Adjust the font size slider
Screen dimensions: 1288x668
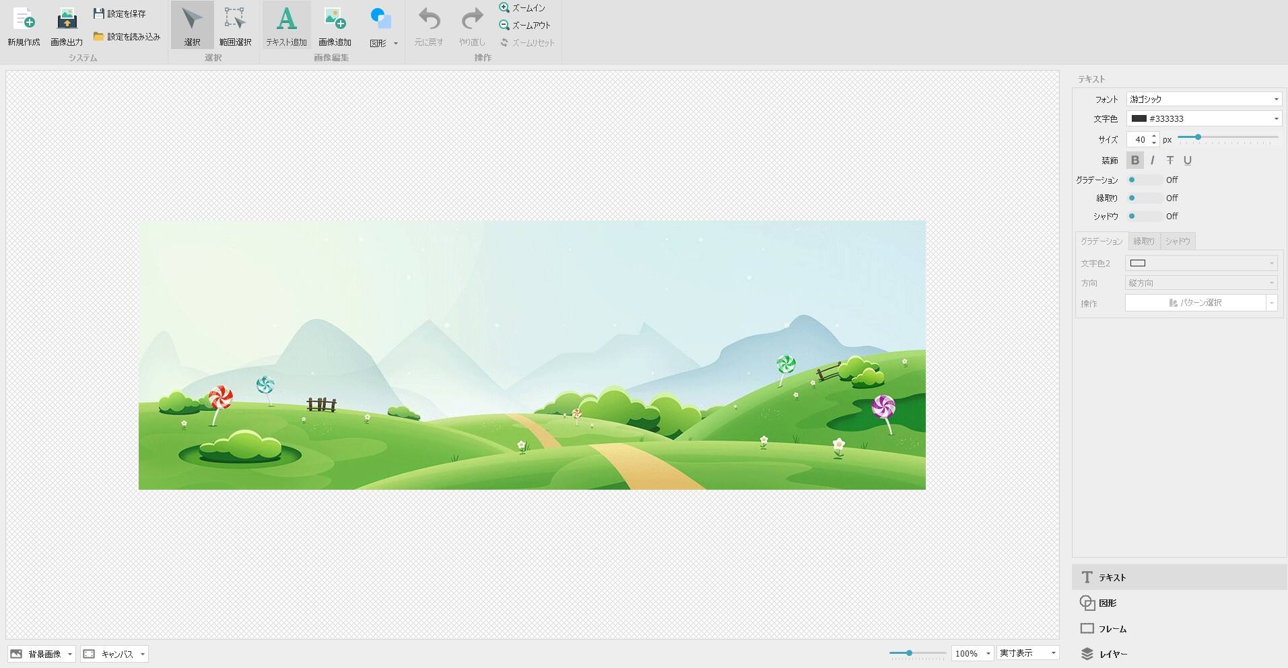1227,137
